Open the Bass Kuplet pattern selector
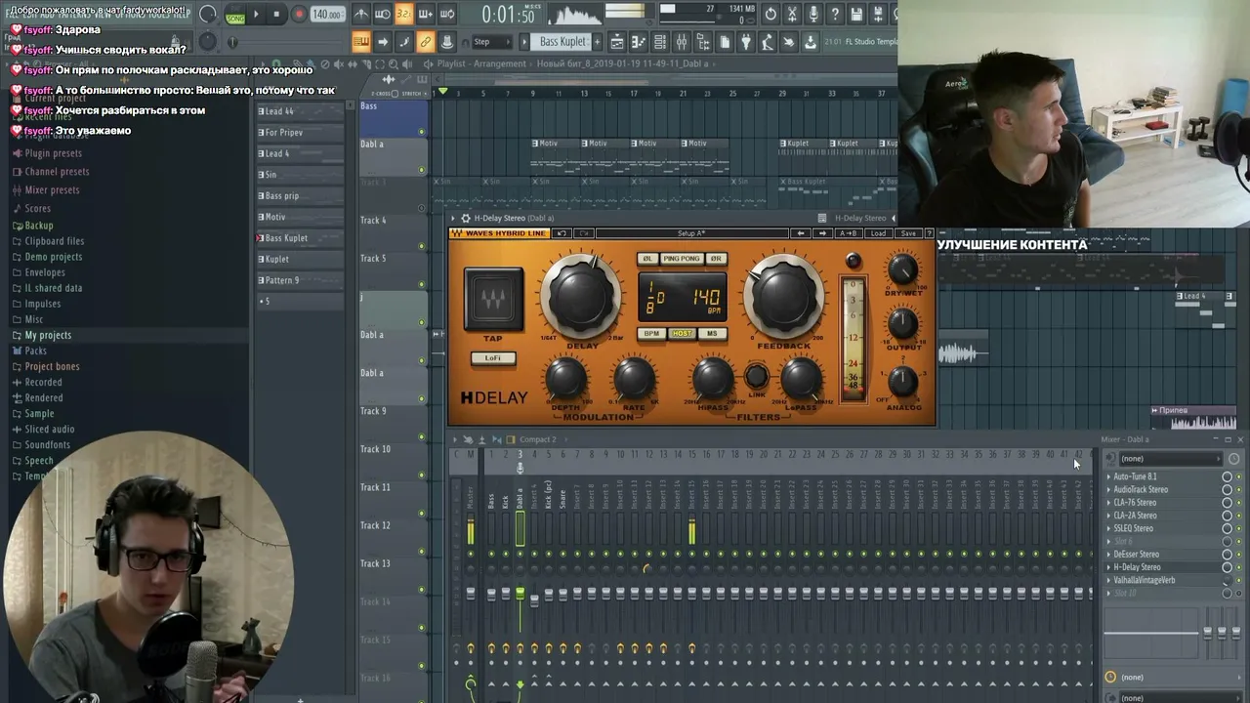 coord(563,42)
